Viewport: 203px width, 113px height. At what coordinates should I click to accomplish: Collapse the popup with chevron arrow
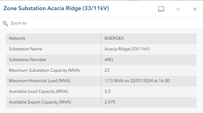coord(178,9)
